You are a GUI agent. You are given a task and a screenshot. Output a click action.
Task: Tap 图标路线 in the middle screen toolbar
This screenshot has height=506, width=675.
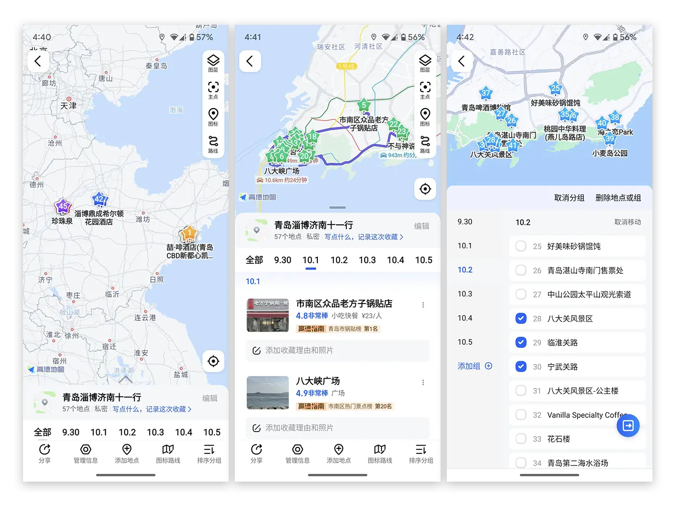point(380,454)
